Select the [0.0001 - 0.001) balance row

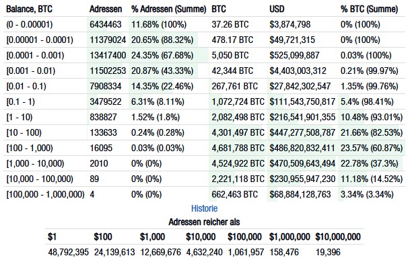(204, 55)
